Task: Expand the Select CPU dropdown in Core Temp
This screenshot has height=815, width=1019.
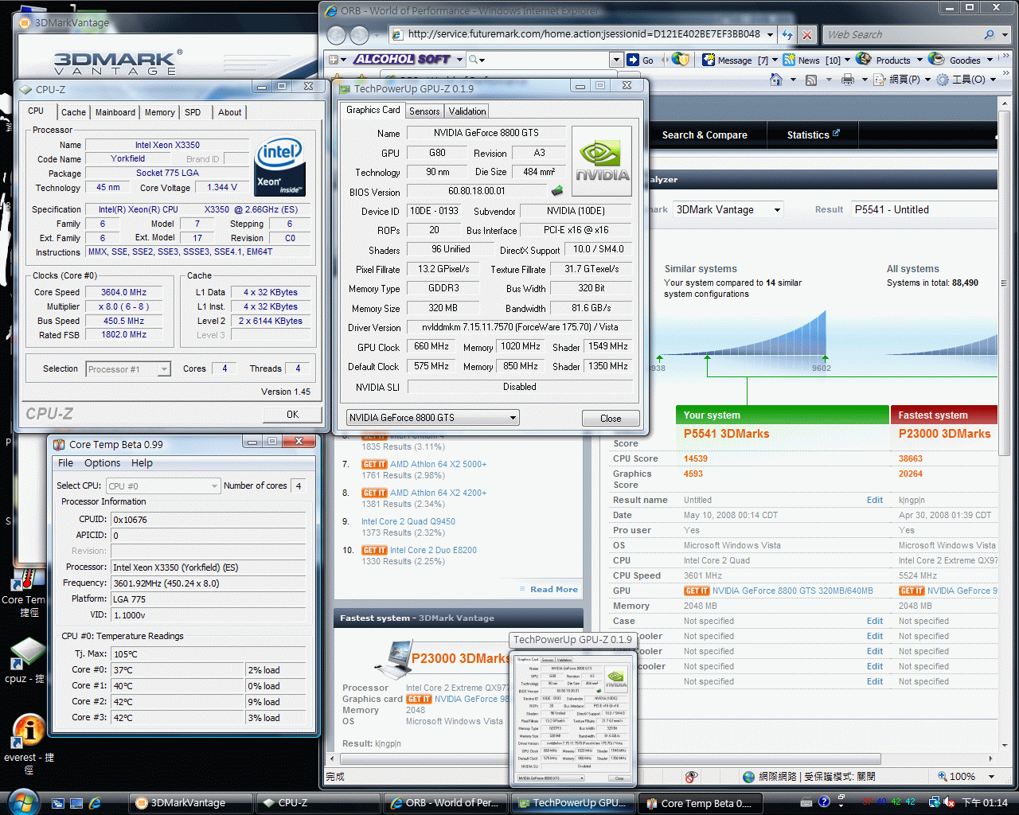Action: (214, 485)
